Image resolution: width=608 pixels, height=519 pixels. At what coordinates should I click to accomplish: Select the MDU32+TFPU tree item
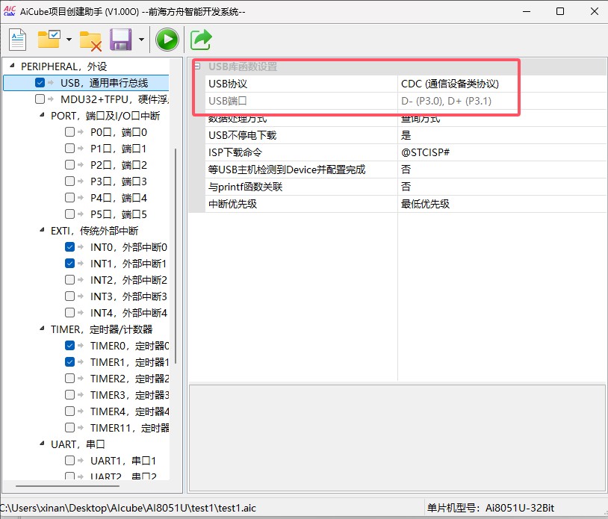click(x=114, y=99)
